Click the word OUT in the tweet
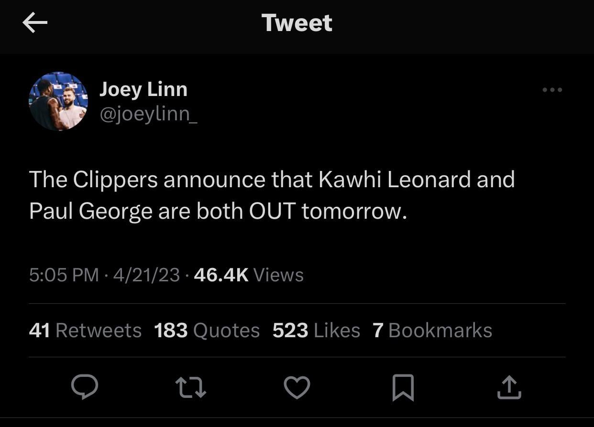Viewport: 594px width, 427px height. (x=272, y=211)
